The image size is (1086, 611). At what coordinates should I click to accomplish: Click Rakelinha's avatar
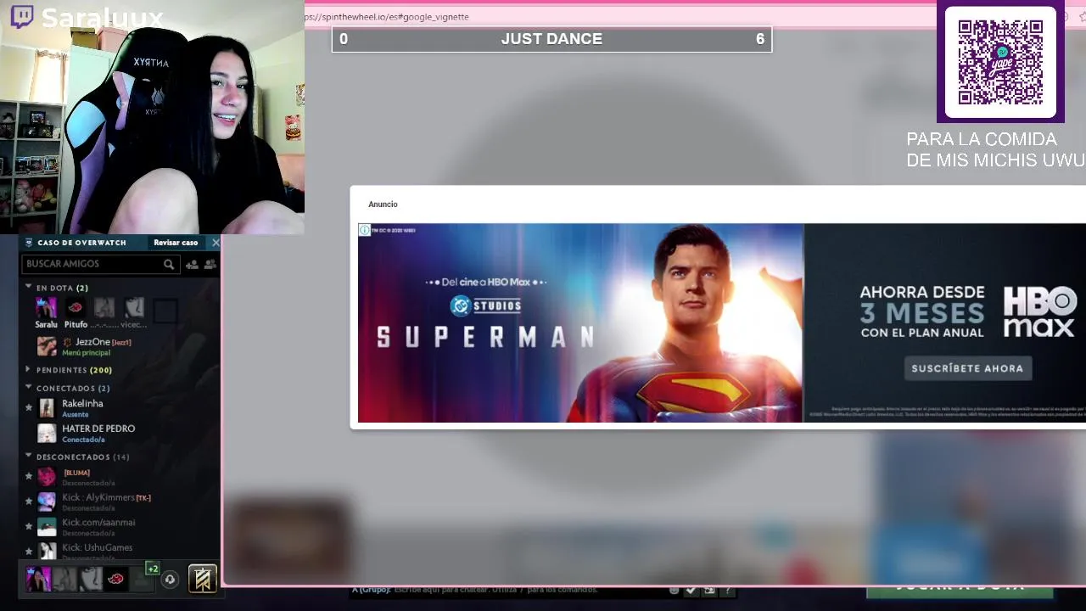pyautogui.click(x=47, y=408)
